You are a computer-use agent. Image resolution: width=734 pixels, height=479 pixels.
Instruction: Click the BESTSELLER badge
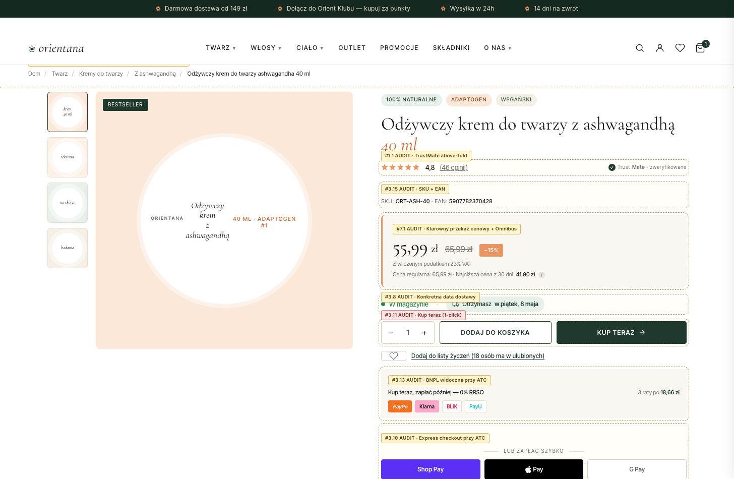(126, 105)
